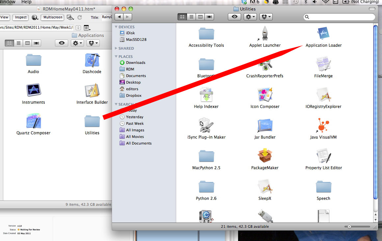The height and width of the screenshot is (241, 382).
Task: Toggle the Utilities window toolbar pill button
Action: (x=372, y=9)
